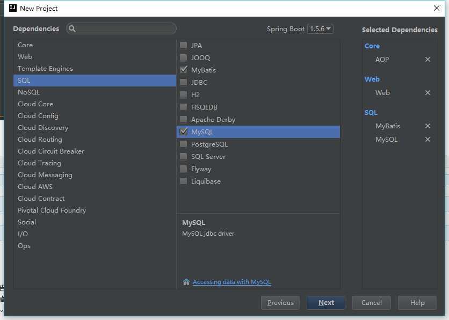Click the Web heading in Selected Dependencies
Screen dimensions: 449x320
(x=372, y=79)
